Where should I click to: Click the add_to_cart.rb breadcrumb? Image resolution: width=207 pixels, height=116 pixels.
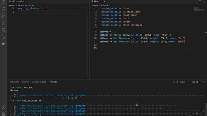(26, 5)
